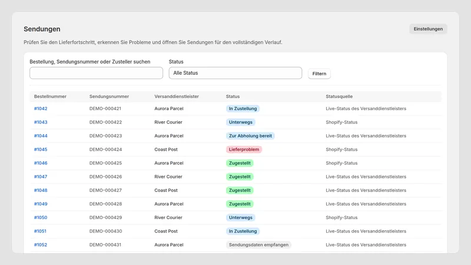Click Aurora Parcel carrier in row #1052
The height and width of the screenshot is (265, 471).
coord(169,245)
